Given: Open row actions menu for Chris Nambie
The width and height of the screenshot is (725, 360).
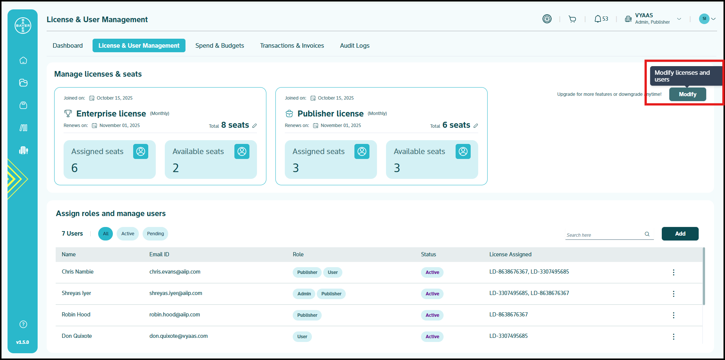Looking at the screenshot, I should click(673, 272).
